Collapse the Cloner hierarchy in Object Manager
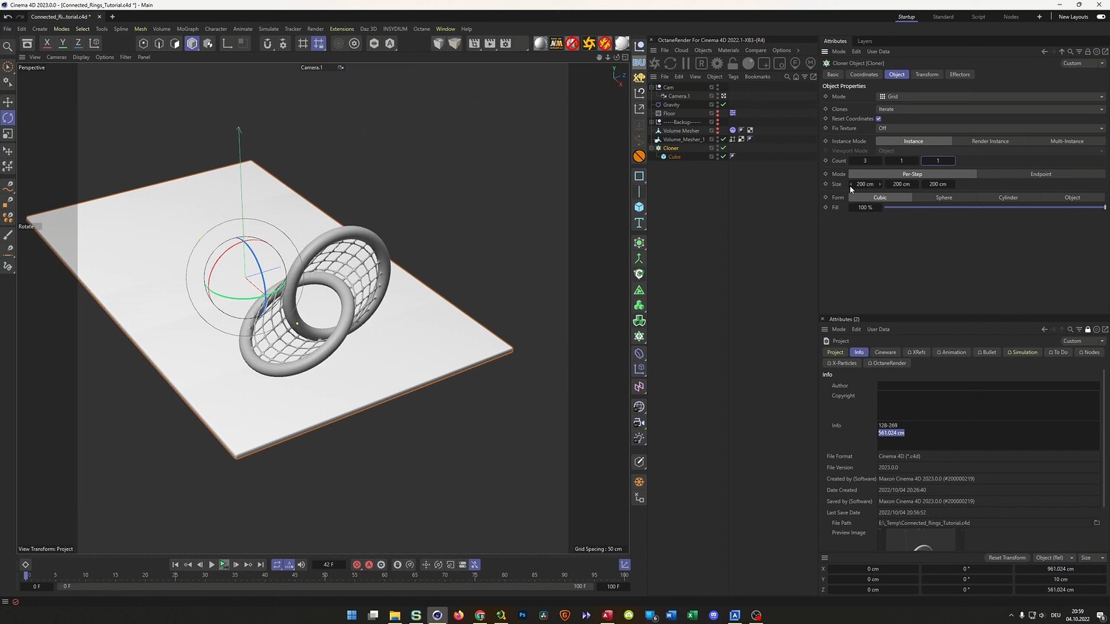 (x=652, y=148)
